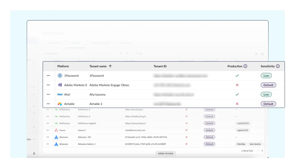Viewport: 295px width, 168px height.
Task: Click the Low sensitivity badge for 1Password
Action: (266, 75)
